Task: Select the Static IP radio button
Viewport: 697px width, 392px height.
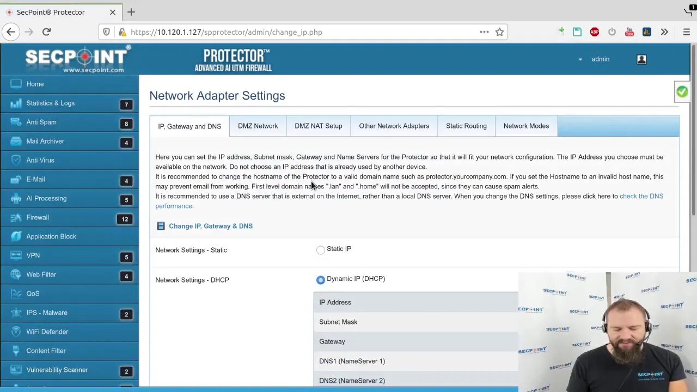Action: click(x=321, y=250)
